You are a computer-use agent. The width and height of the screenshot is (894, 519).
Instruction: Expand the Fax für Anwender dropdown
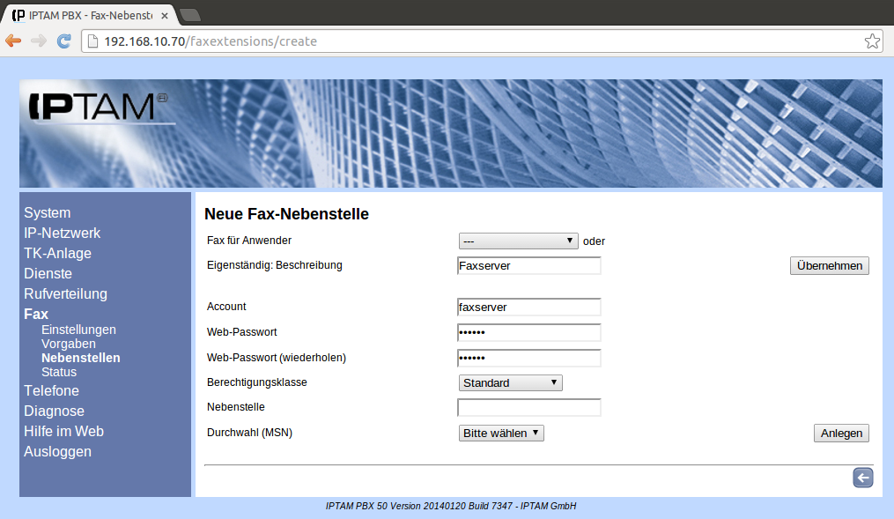coord(518,241)
